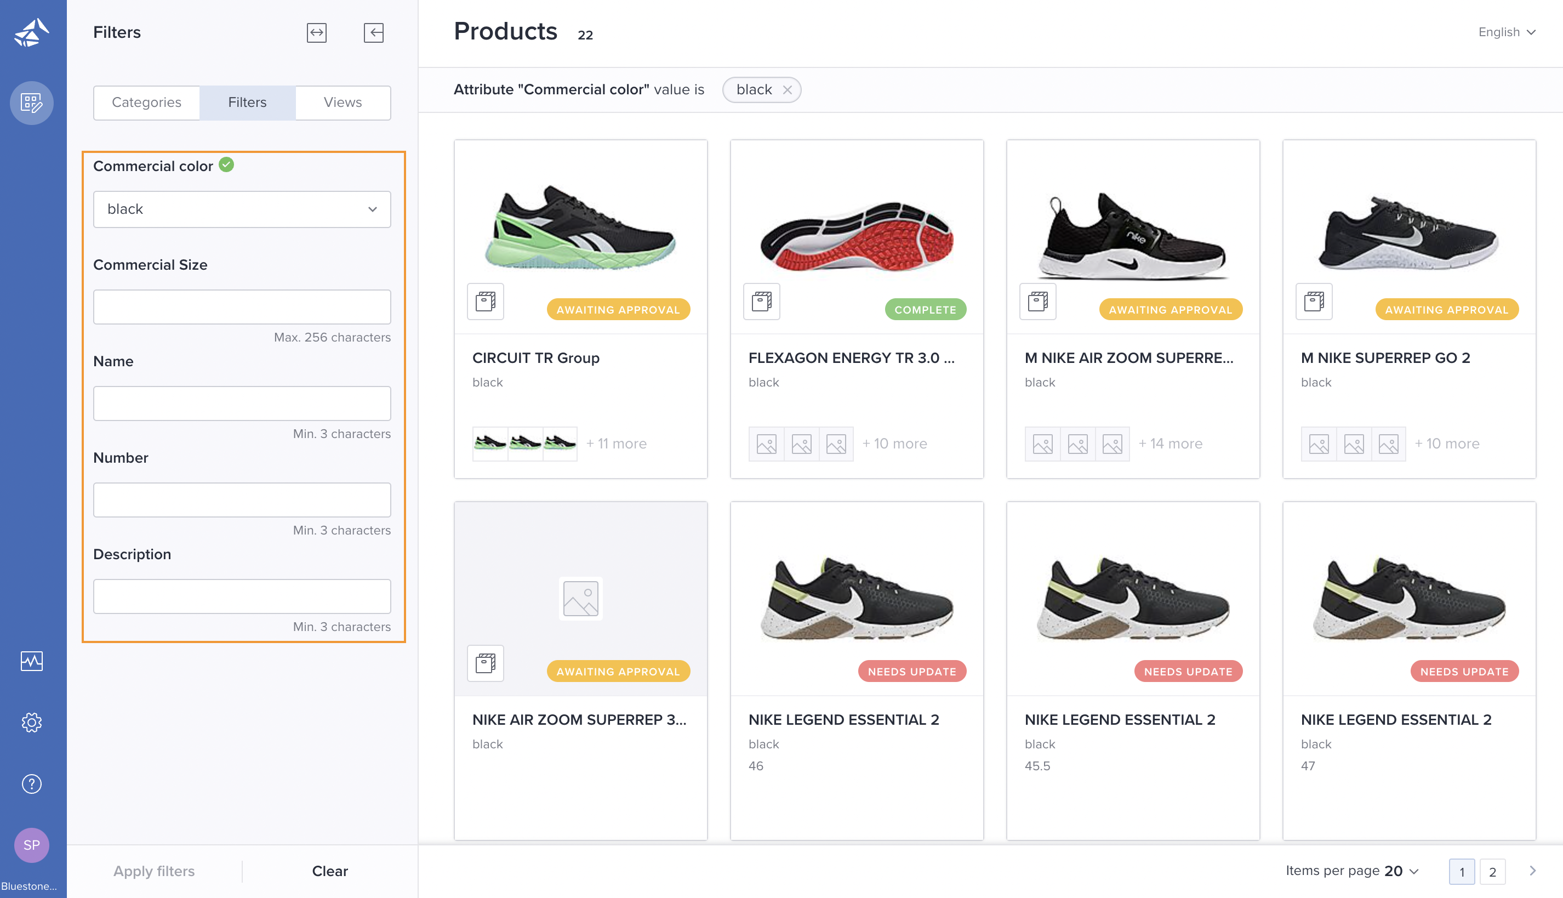Open NIKE LEGEND ESSENTIAL 2 size 47 image
This screenshot has height=898, width=1563.
(x=1410, y=598)
